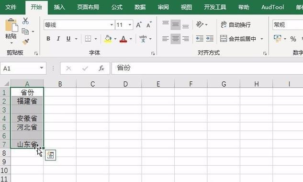The width and height of the screenshot is (303, 182).
Task: Align text left
Action: 166,39
